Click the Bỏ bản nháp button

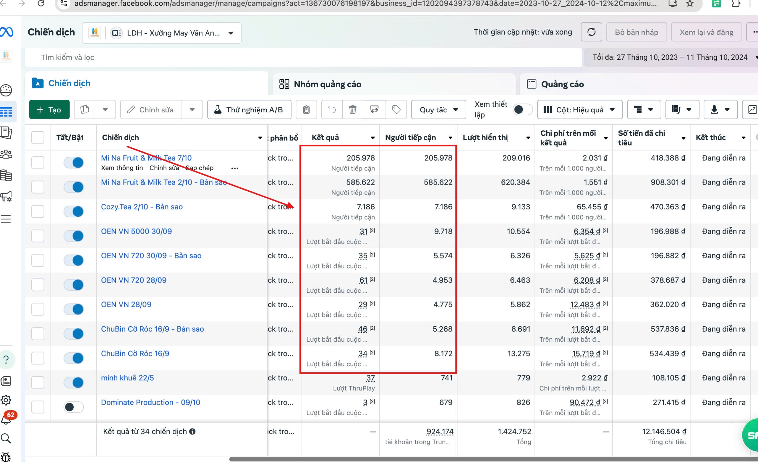(637, 32)
